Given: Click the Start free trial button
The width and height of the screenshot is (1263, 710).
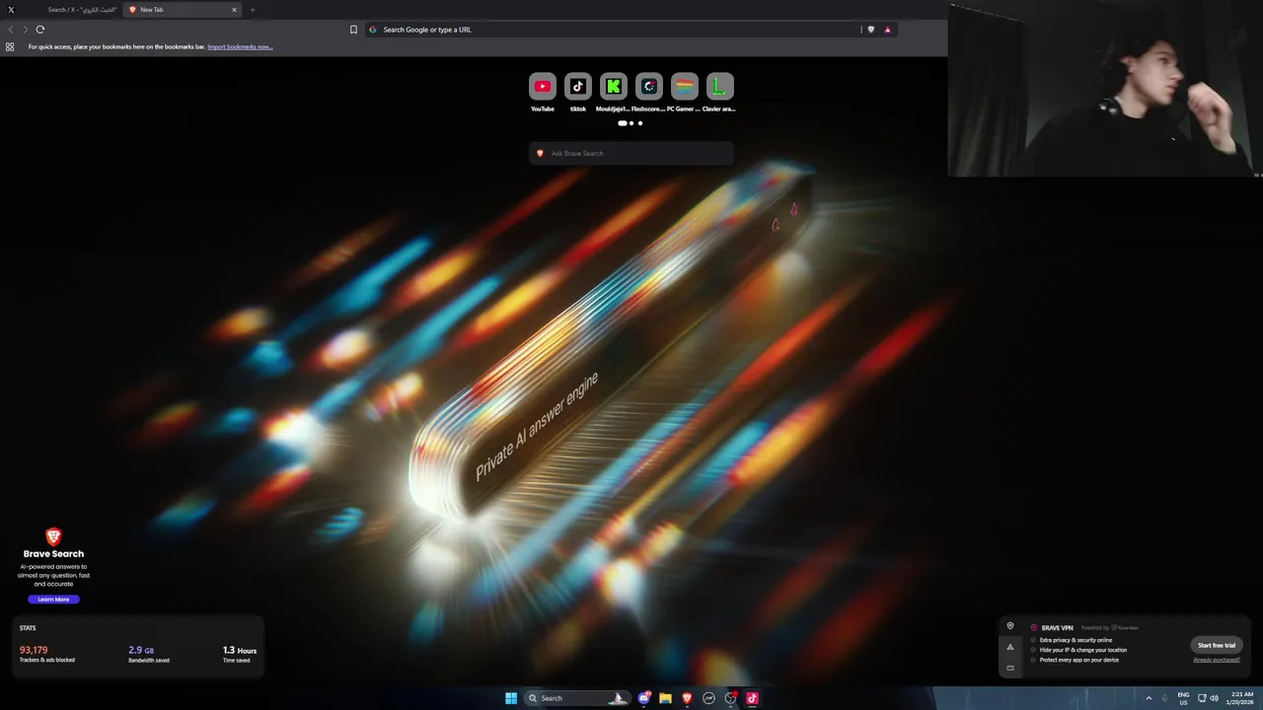Looking at the screenshot, I should pyautogui.click(x=1217, y=645).
